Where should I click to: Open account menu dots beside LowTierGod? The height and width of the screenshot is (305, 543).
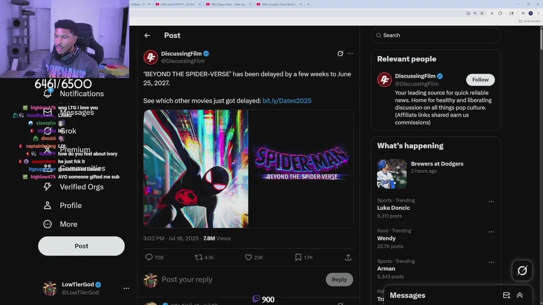click(x=126, y=288)
